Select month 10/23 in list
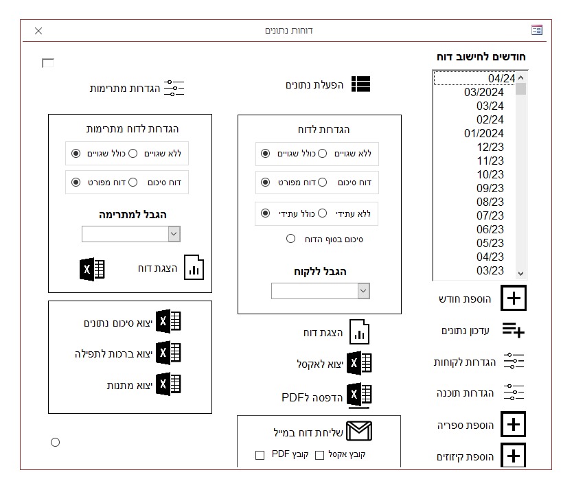This screenshot has width=585, height=492. [474, 174]
